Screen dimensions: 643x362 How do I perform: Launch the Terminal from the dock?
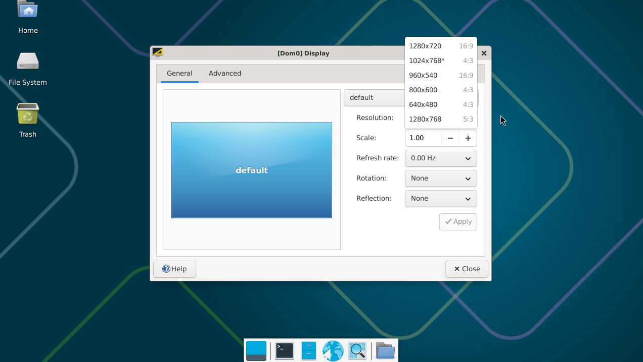(285, 350)
